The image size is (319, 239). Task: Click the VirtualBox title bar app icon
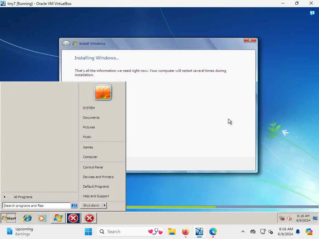3,3
